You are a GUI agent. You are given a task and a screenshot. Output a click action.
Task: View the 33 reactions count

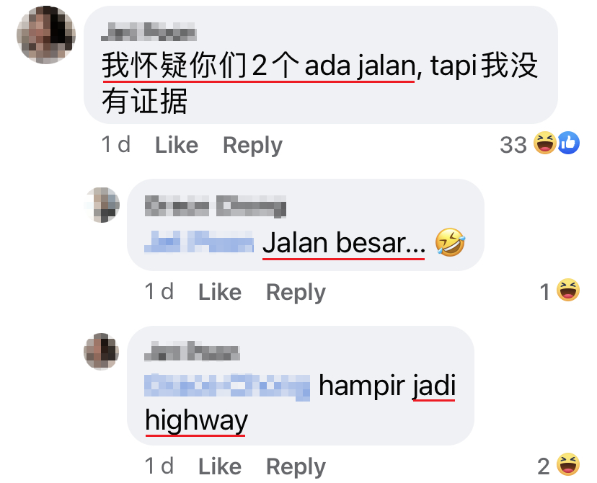tap(513, 145)
